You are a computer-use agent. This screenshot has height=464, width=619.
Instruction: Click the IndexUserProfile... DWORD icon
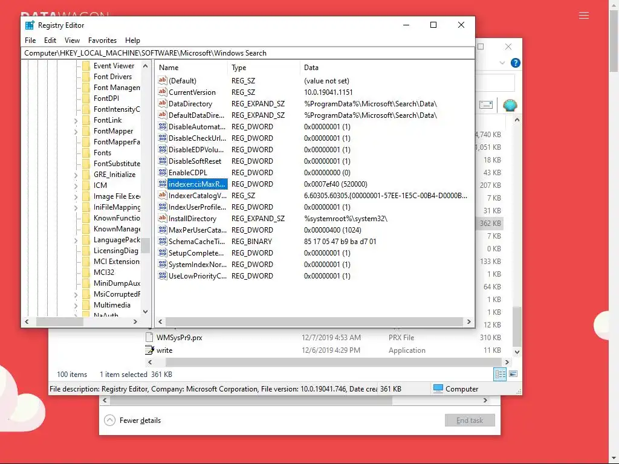point(162,207)
